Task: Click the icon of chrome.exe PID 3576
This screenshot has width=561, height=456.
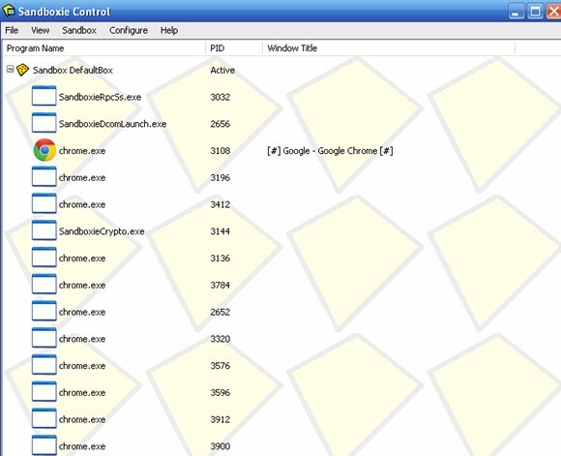Action: (x=44, y=364)
